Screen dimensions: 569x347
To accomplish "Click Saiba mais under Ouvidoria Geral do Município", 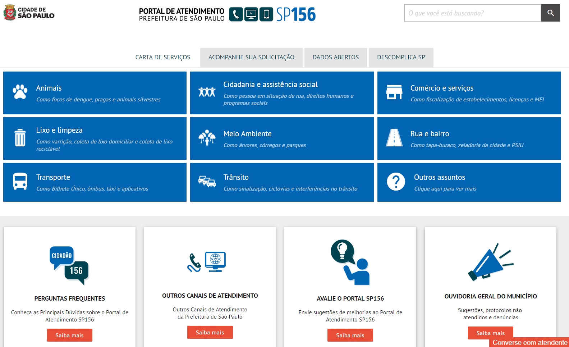I will [491, 333].
